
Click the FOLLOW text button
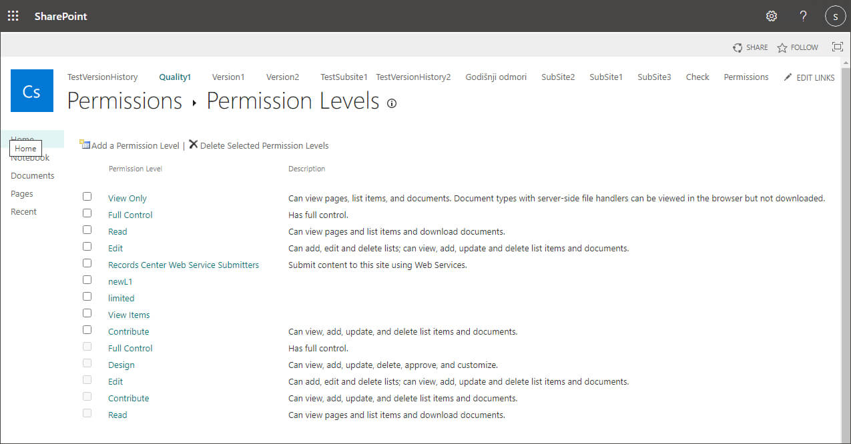804,47
